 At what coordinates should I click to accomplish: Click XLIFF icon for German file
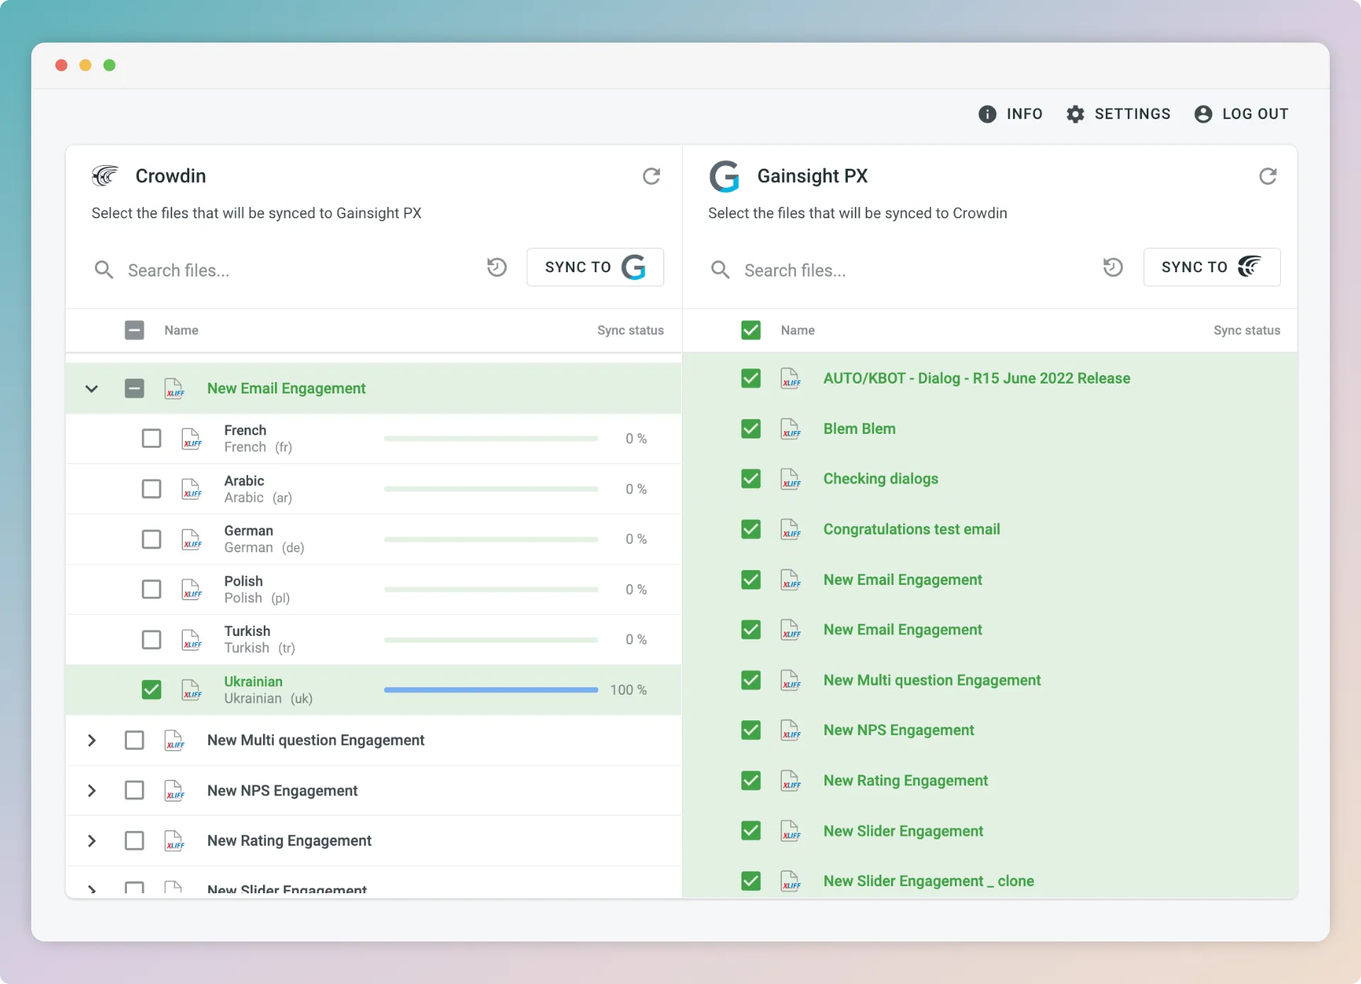tap(191, 539)
